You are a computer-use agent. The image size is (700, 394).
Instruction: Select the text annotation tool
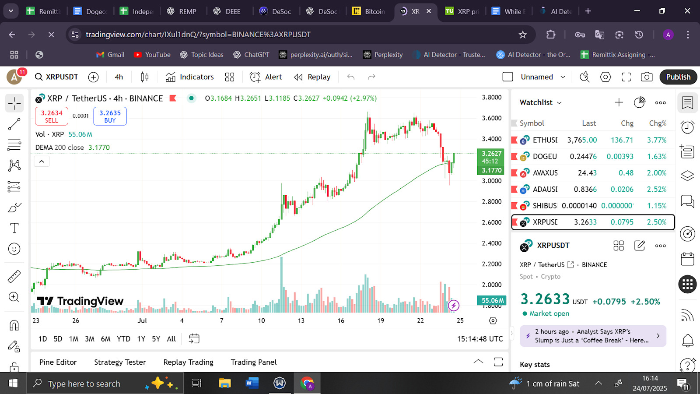click(x=14, y=228)
